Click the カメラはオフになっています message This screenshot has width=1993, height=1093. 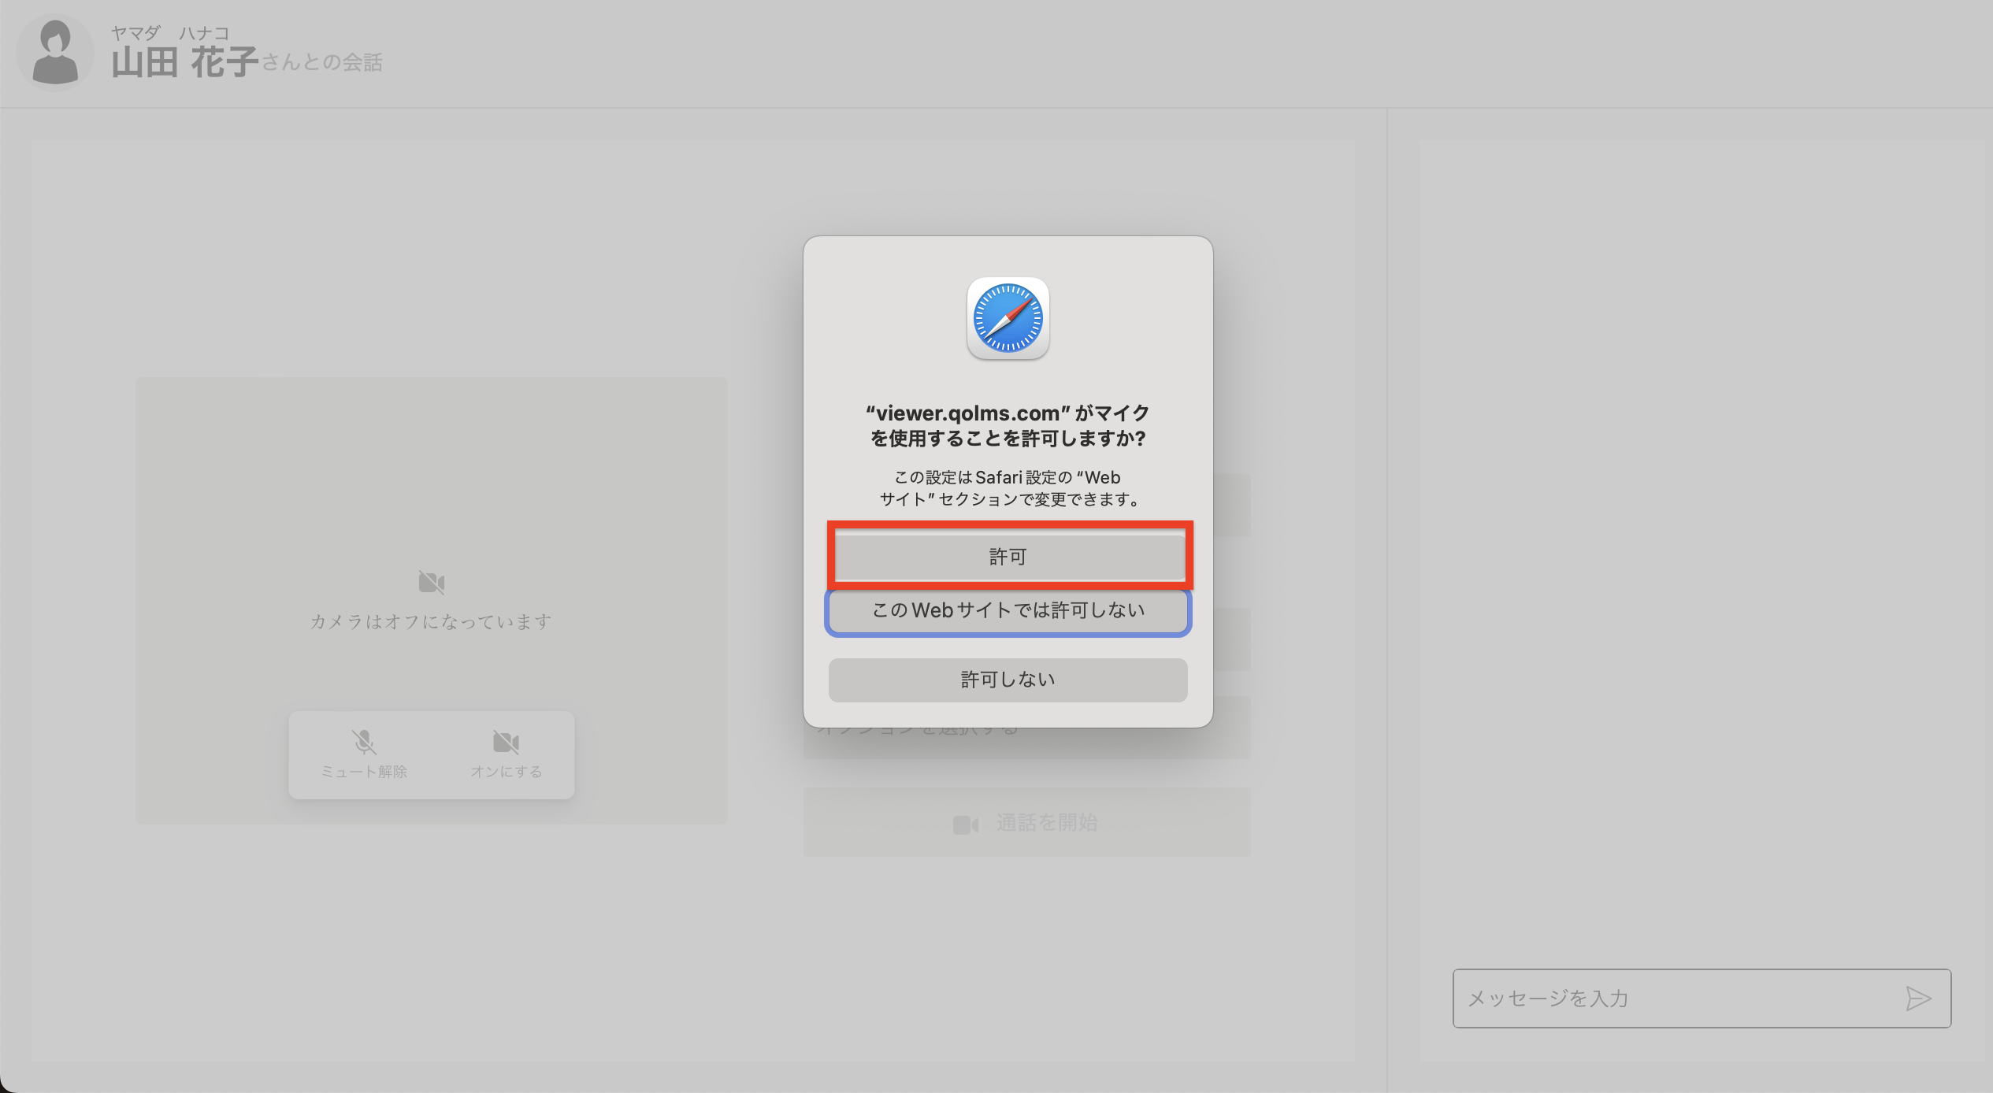[431, 622]
